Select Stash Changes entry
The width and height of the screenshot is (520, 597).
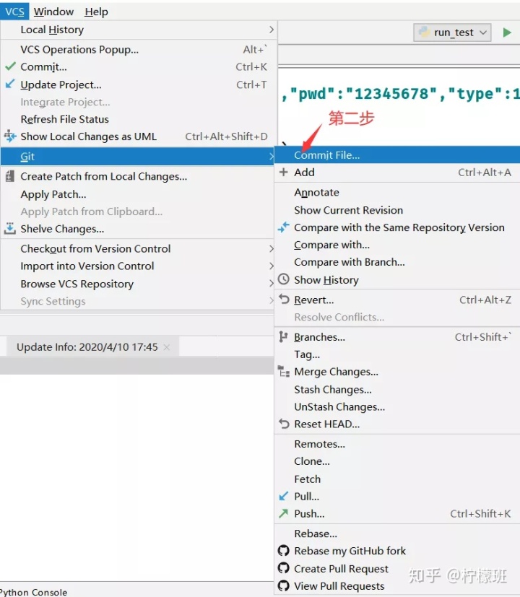[x=397, y=390]
